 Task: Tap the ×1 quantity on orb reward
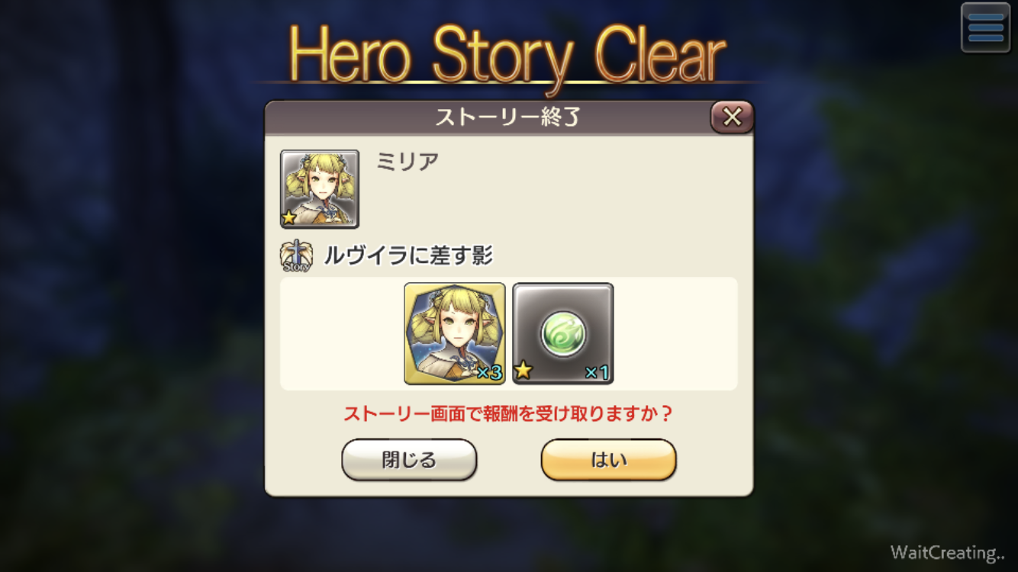click(597, 373)
